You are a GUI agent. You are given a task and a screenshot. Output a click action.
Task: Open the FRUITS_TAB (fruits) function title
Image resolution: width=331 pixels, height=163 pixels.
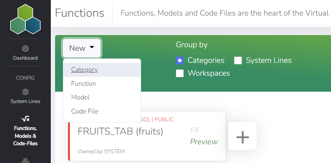tap(120, 131)
